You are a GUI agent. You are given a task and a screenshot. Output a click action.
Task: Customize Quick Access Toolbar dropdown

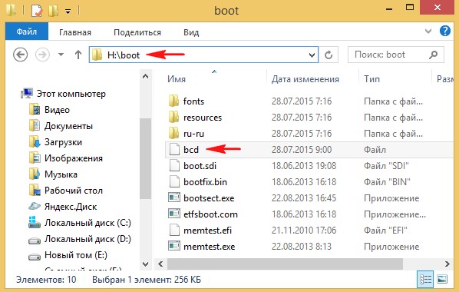coord(68,12)
